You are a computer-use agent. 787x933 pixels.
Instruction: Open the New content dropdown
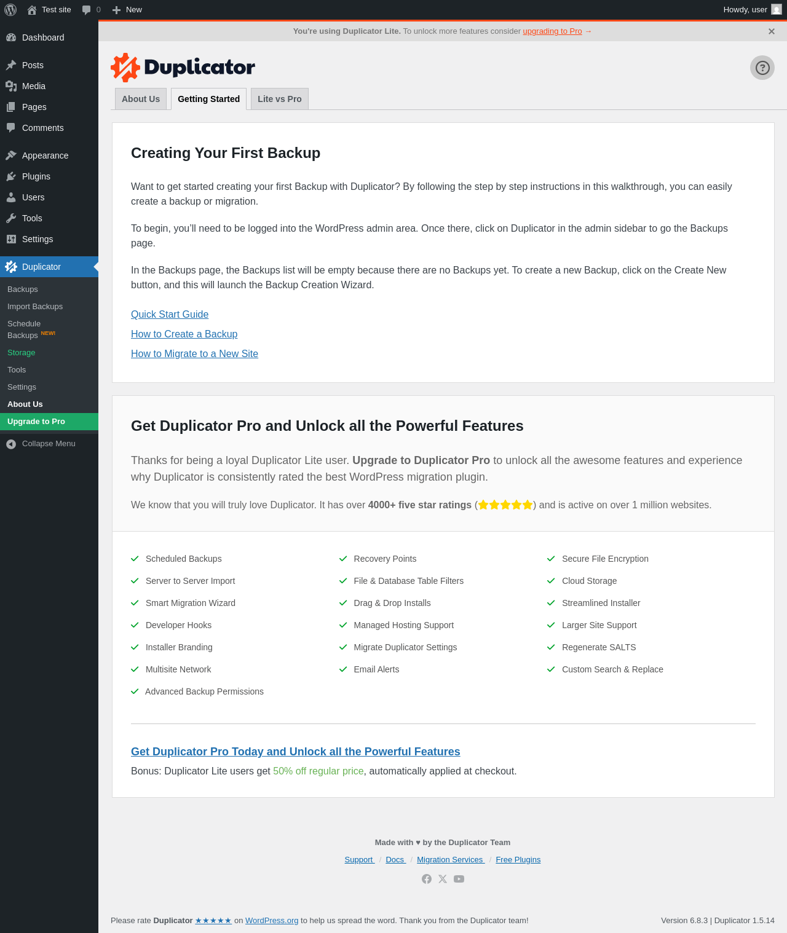tap(127, 10)
